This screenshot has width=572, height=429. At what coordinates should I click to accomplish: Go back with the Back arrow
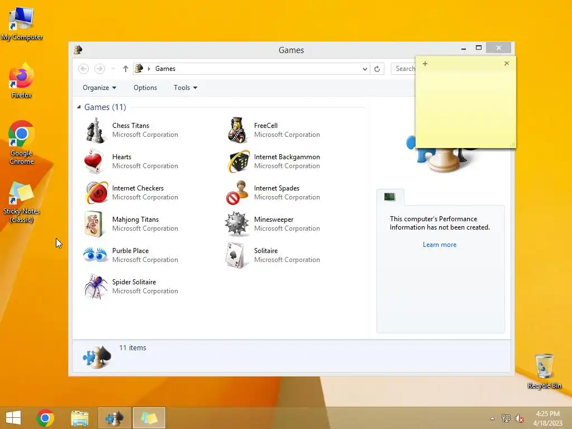84,69
